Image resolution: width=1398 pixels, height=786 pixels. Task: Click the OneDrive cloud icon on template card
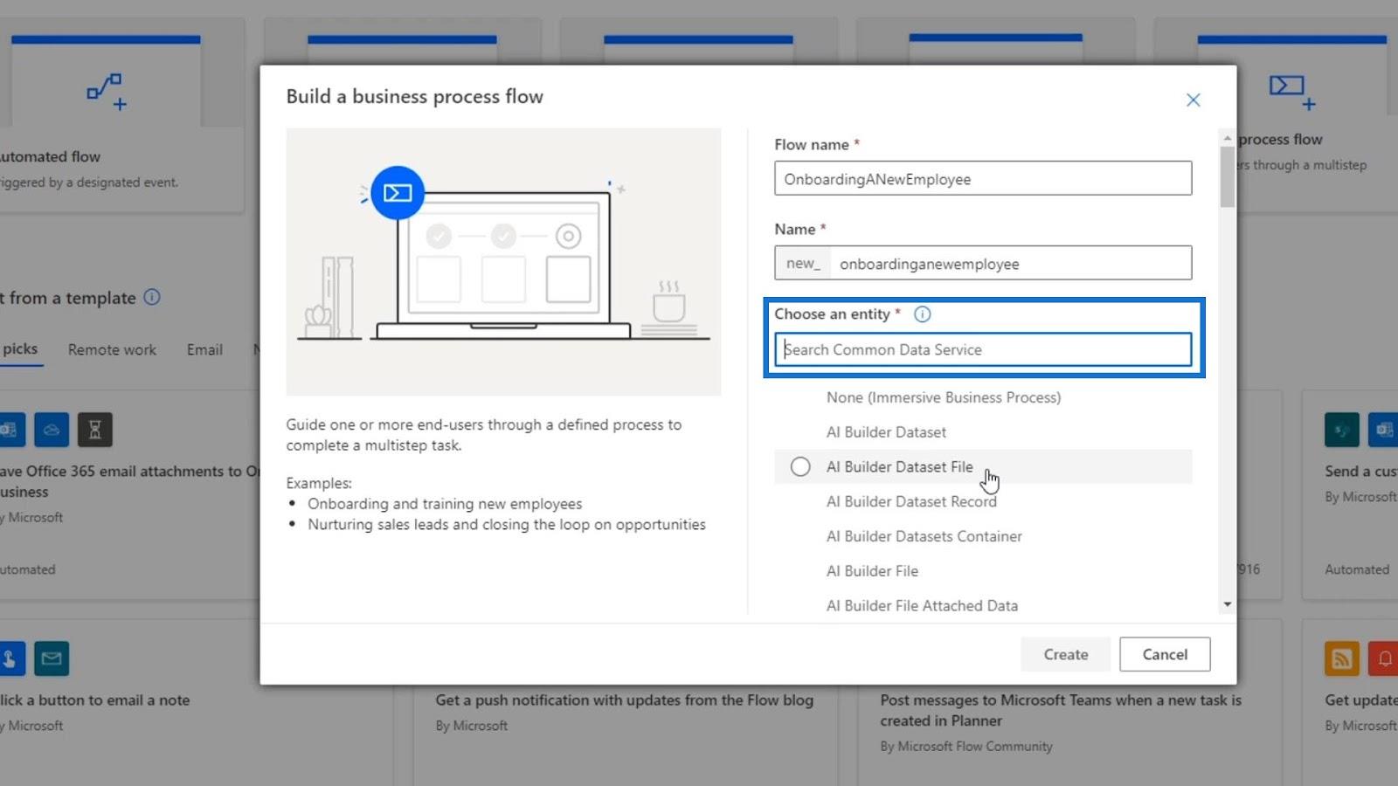pyautogui.click(x=52, y=430)
